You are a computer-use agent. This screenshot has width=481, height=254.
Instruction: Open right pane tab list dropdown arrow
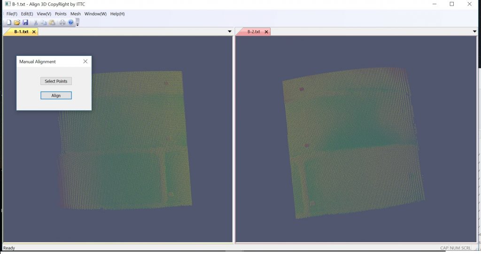point(474,31)
